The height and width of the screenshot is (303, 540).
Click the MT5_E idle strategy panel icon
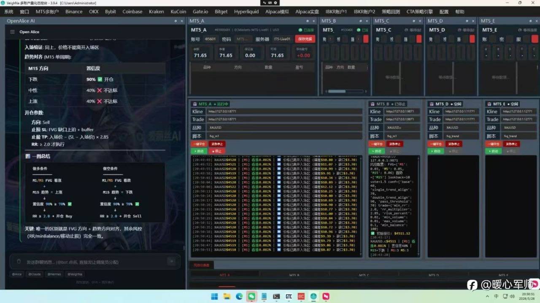[x=489, y=104]
